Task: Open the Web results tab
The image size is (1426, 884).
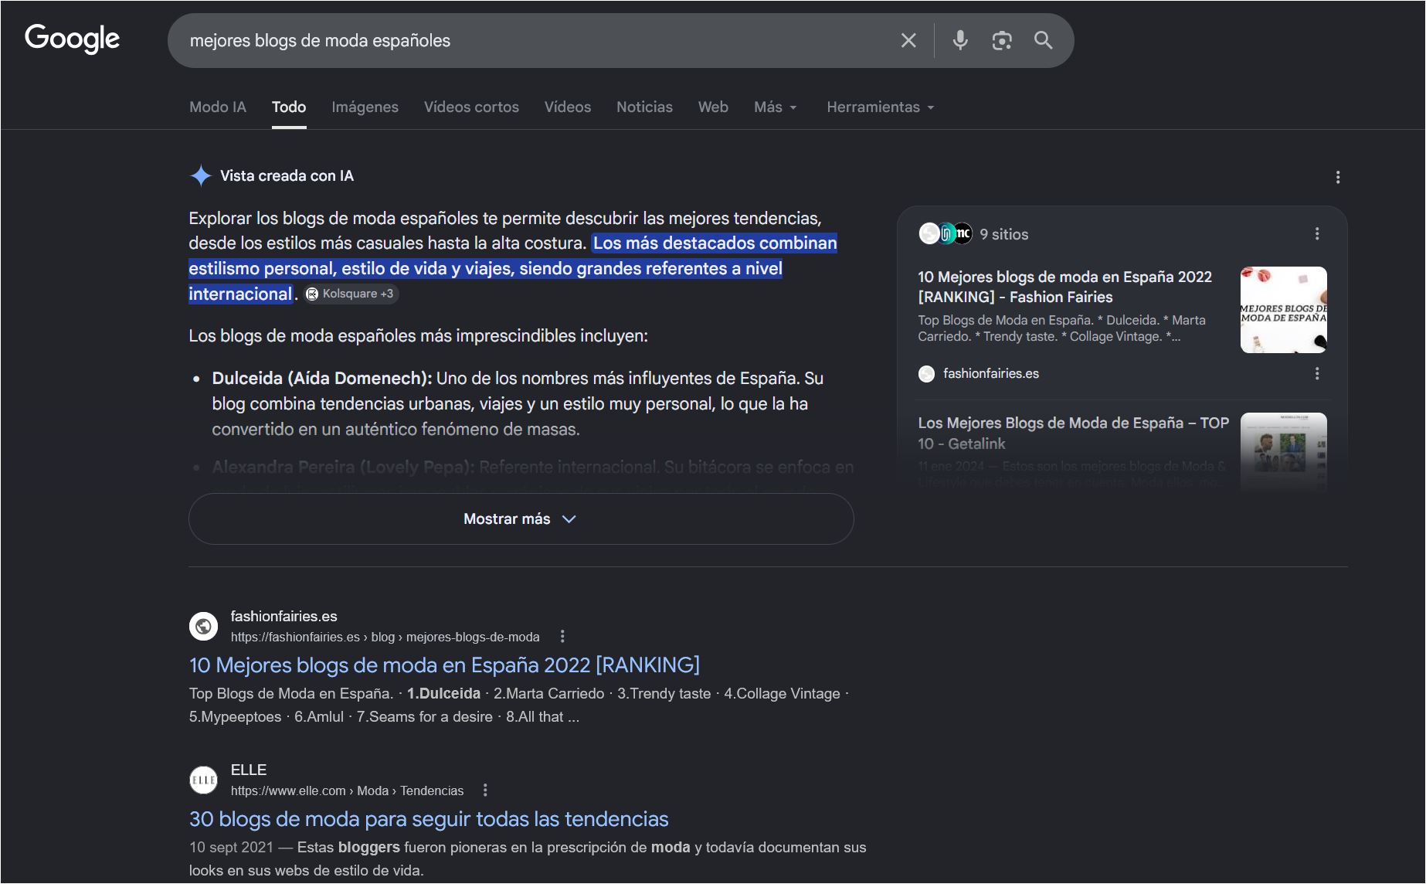Action: 713,107
